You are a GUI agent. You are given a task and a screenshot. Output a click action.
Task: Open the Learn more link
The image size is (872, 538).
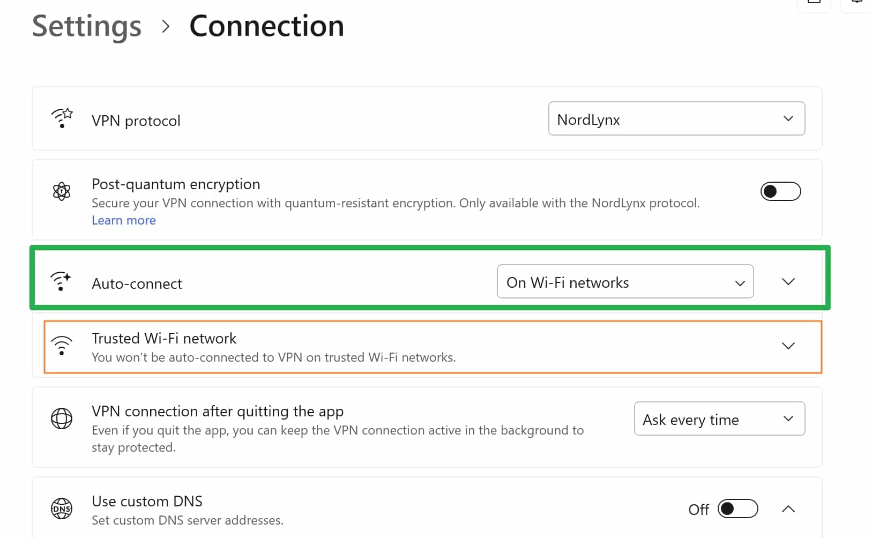[124, 220]
